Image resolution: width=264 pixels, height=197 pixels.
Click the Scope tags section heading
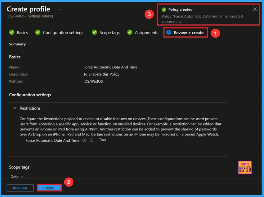19,167
